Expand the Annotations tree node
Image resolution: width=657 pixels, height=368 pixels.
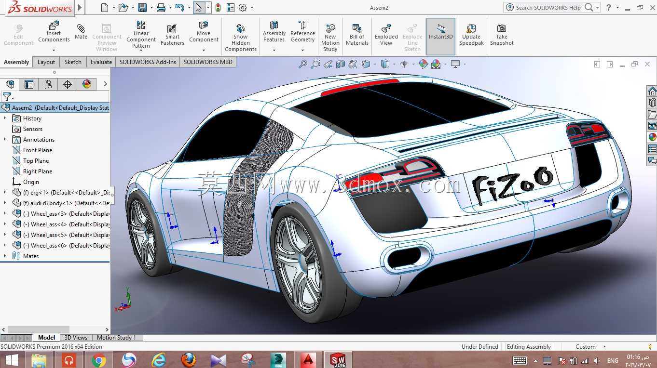pyautogui.click(x=5, y=140)
